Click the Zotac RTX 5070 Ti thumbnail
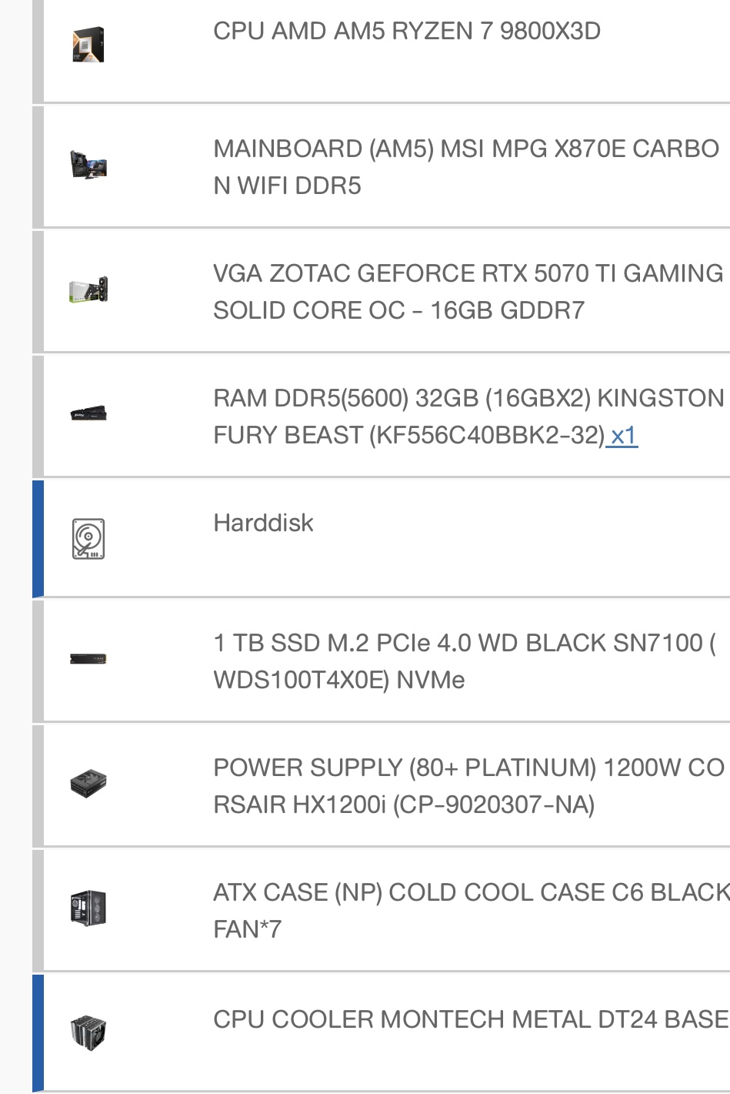This screenshot has height=1094, width=730. 88,290
